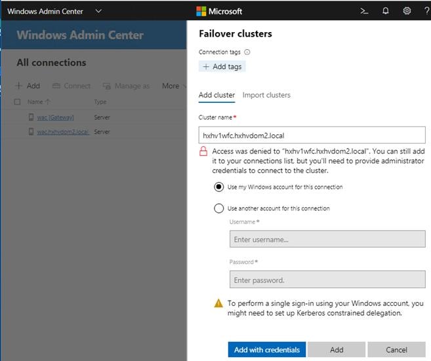The width and height of the screenshot is (431, 361).
Task: Switch to the Add cluster tab
Action: point(216,95)
